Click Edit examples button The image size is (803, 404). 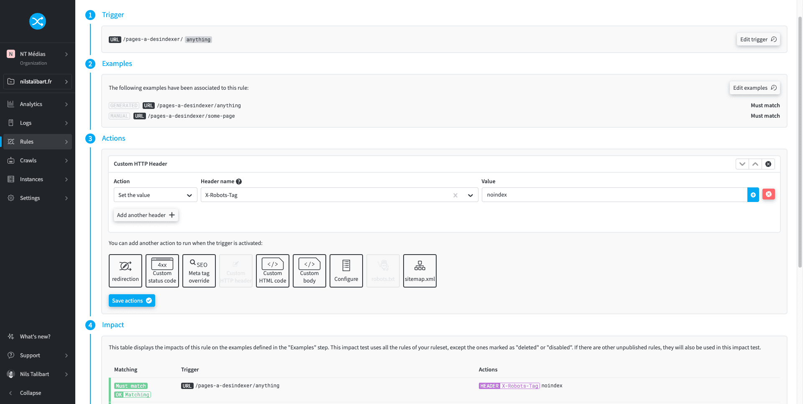(x=754, y=88)
